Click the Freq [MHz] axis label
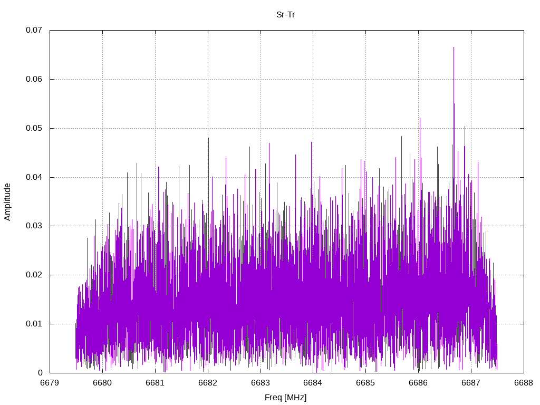 (285, 398)
